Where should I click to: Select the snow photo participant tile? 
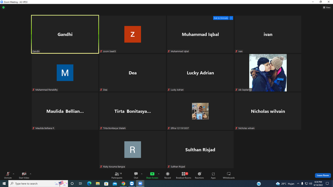(x=268, y=73)
